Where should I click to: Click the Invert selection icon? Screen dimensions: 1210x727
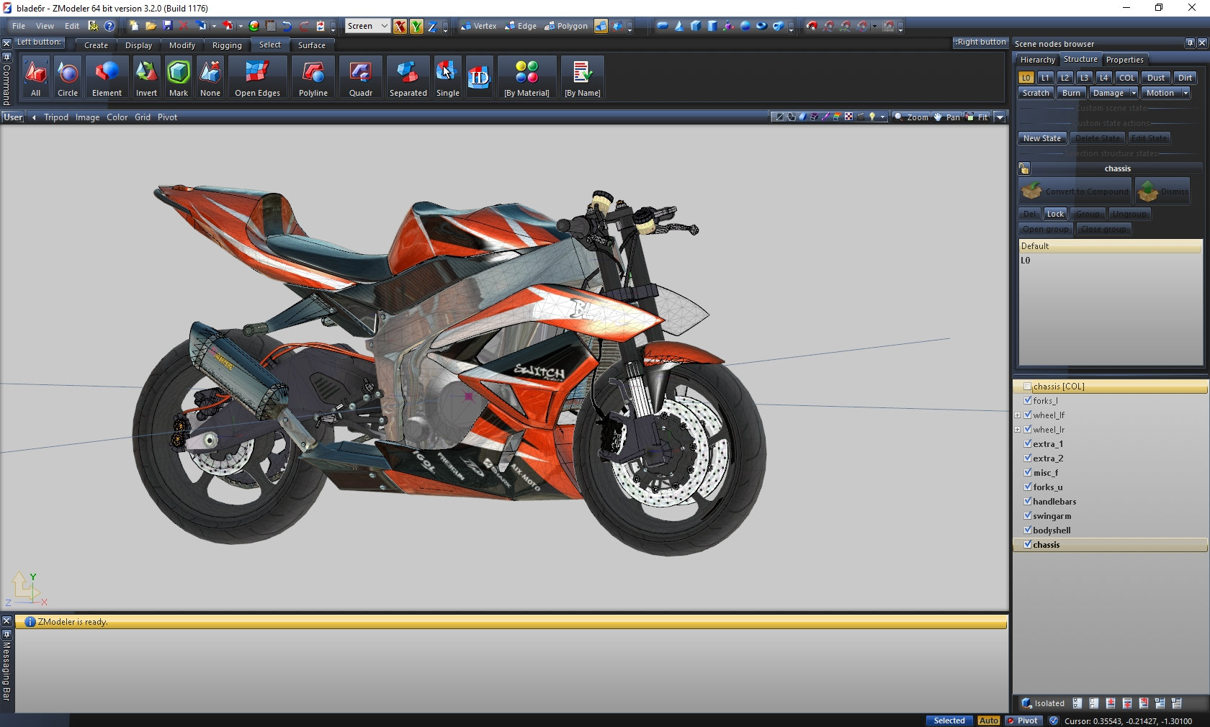click(x=146, y=77)
